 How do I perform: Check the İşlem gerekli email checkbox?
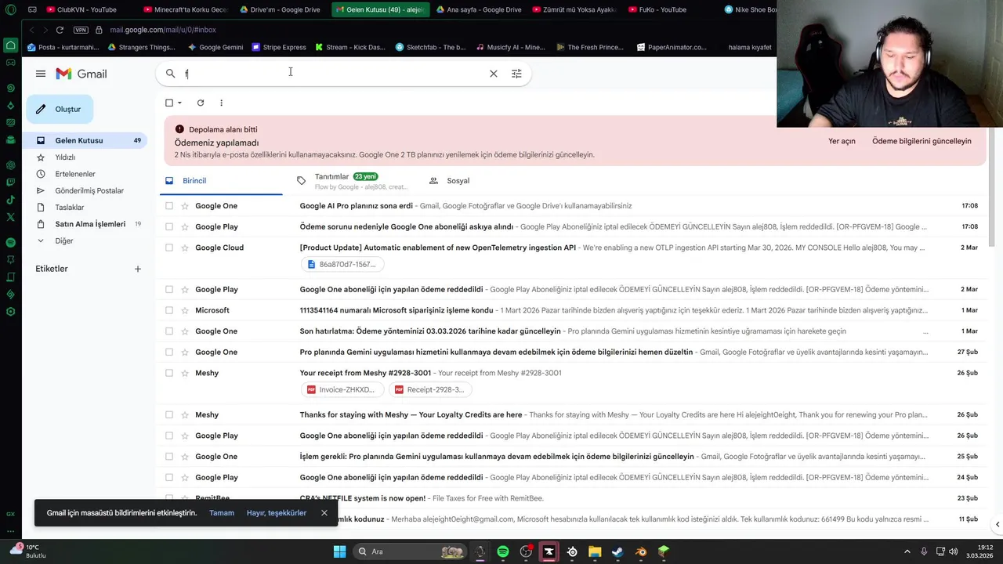(169, 456)
